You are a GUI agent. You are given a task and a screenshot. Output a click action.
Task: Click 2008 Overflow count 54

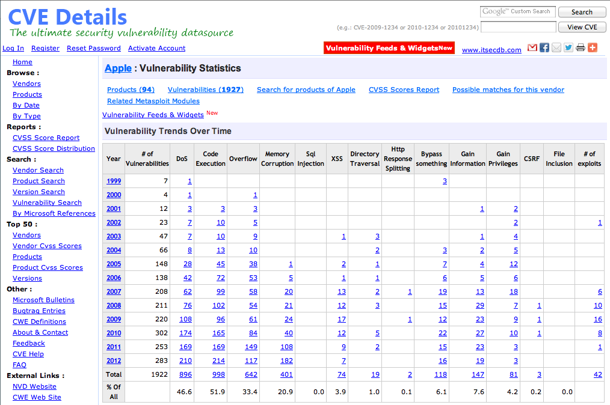(x=253, y=305)
